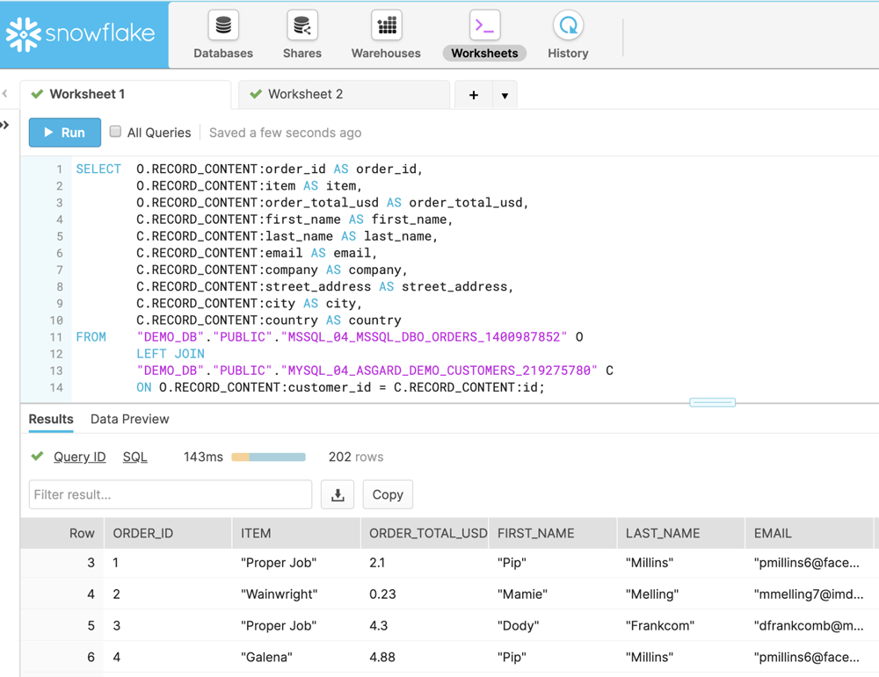Select the "Melling" last name cell
Viewport: 879px width, 677px height.
pos(681,594)
